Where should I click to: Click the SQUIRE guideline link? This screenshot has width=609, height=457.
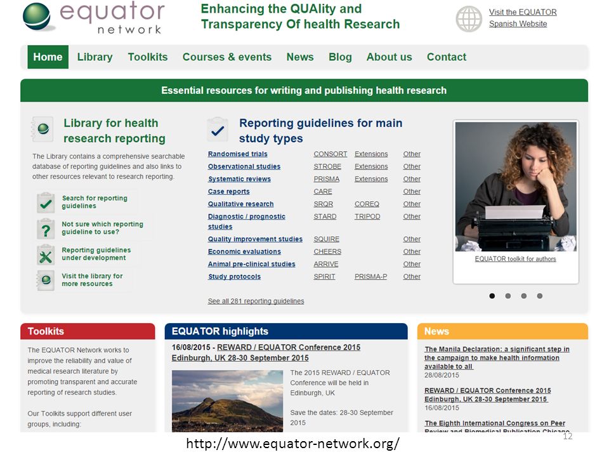point(326,239)
